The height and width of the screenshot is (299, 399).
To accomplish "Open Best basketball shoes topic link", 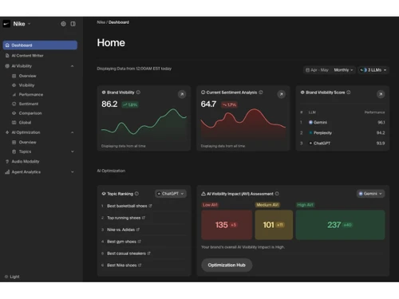I will [x=129, y=206].
